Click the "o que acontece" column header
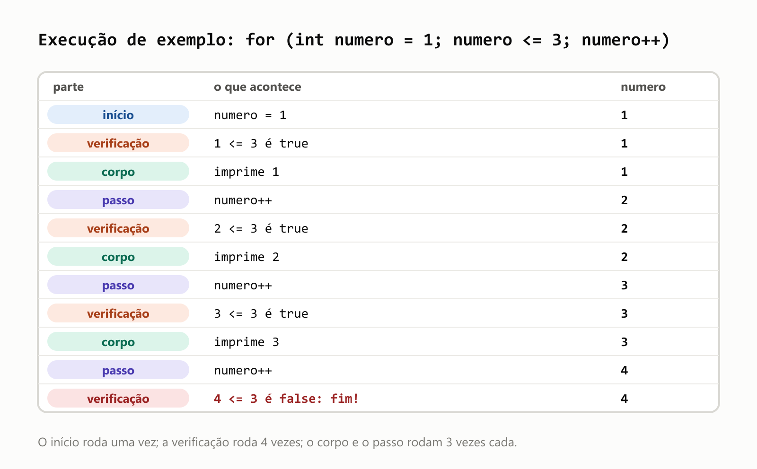The image size is (757, 469). (257, 87)
